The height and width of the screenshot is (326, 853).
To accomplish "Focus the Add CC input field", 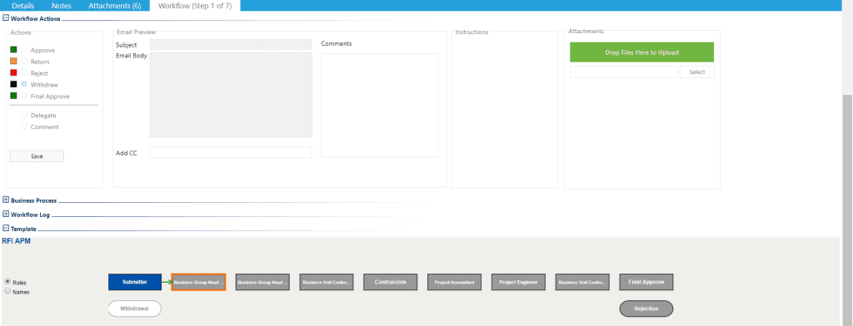I will click(231, 152).
